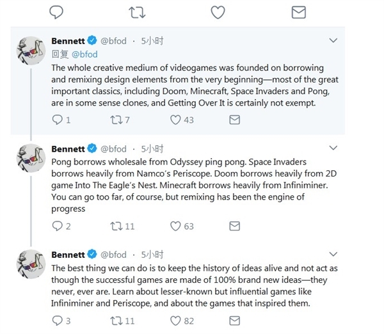Open the @bfod mention link after 回复
This screenshot has width=384, height=334.
(x=84, y=55)
